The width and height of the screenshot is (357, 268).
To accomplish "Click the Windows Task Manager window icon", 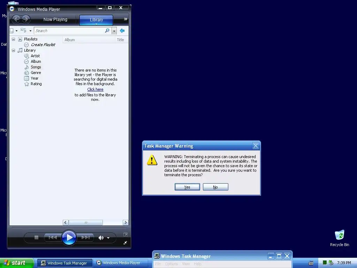I will [157, 256].
